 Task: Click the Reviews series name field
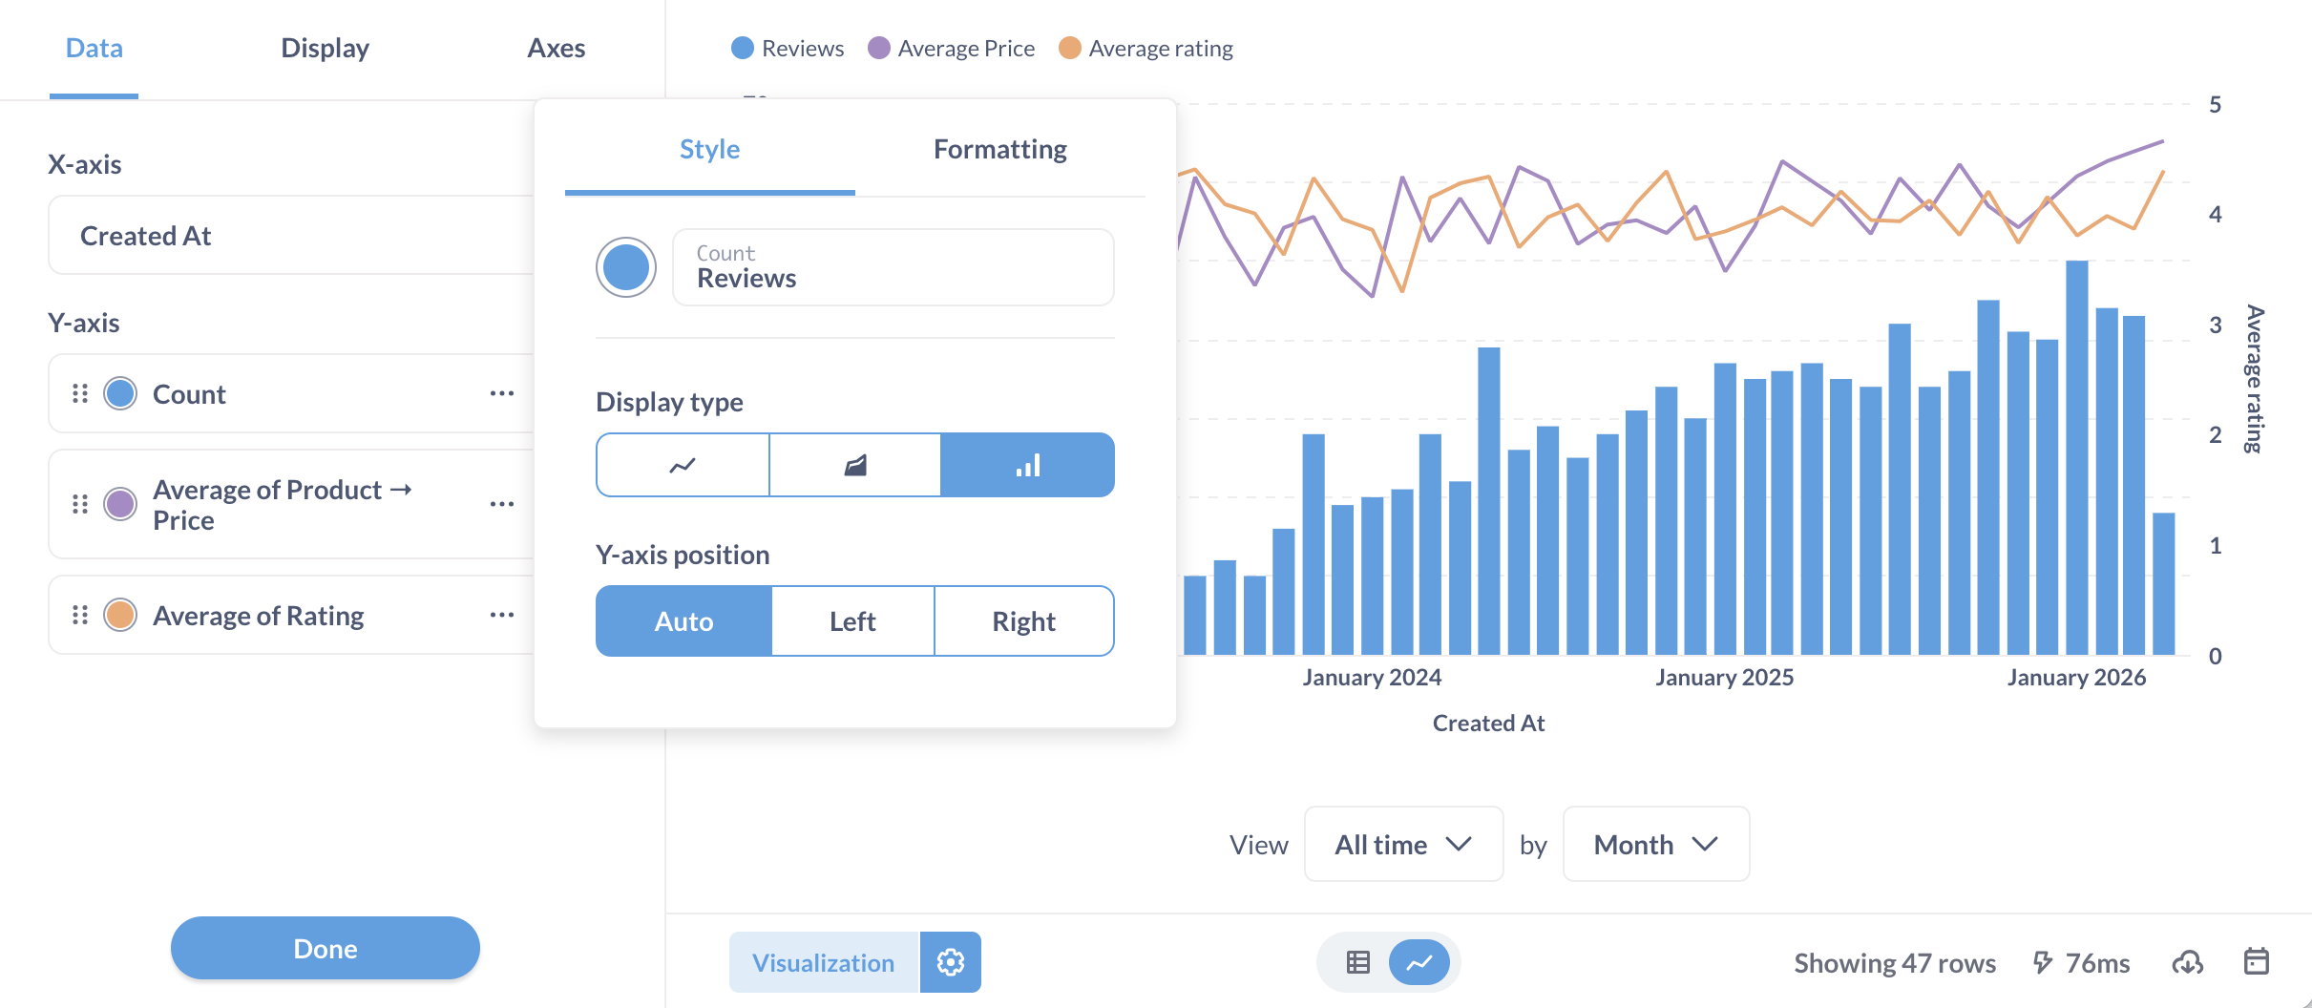892,267
